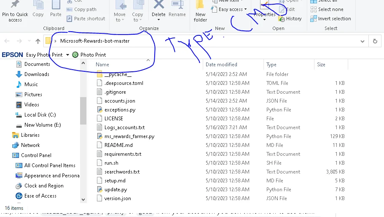Click Copy path in Clipboard group
384x217 pixels.
[x=81, y=9]
